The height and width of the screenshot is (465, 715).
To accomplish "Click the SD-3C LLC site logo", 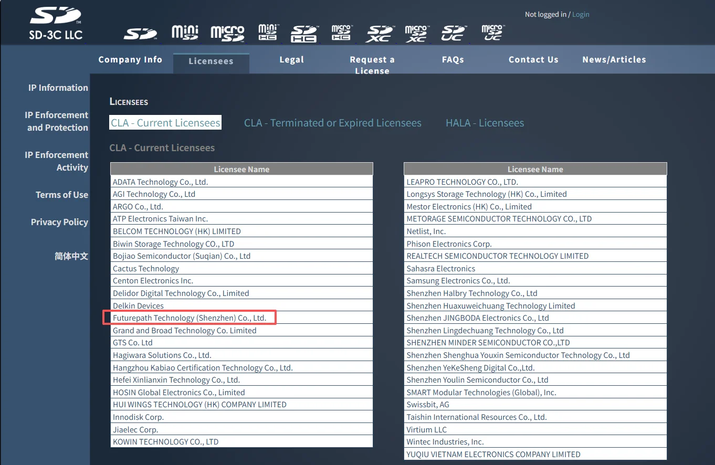I will tap(56, 24).
